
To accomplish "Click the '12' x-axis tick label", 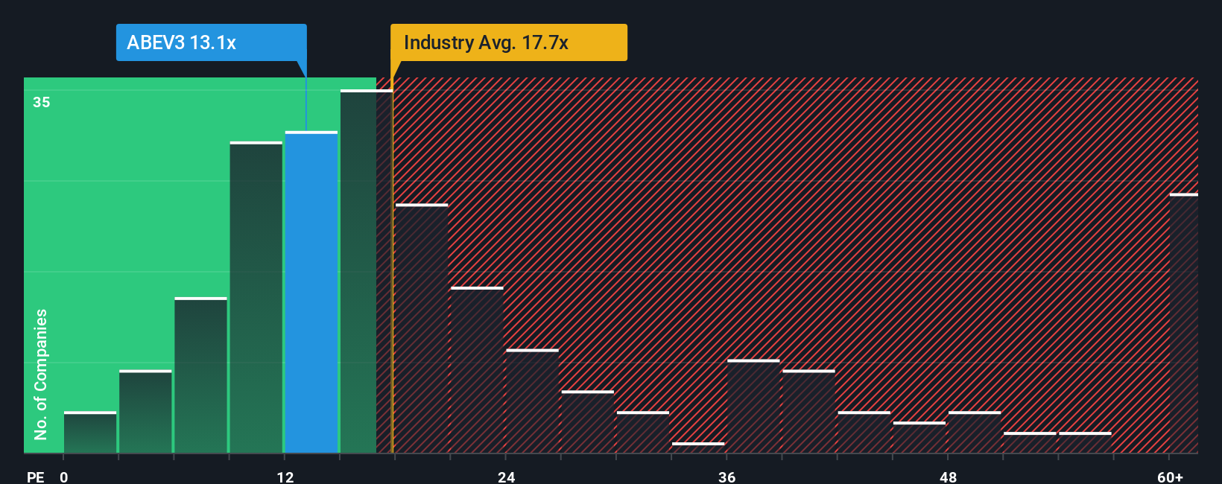I will (285, 477).
